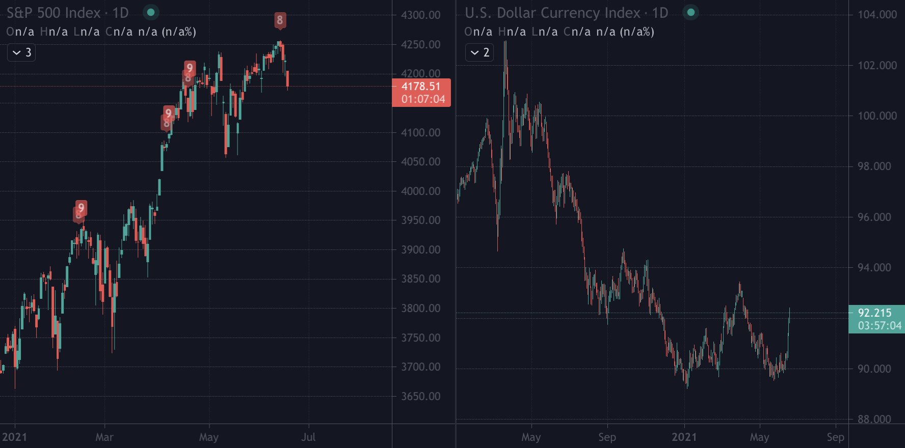Click the 9 marker near the 3950 level

click(81, 207)
